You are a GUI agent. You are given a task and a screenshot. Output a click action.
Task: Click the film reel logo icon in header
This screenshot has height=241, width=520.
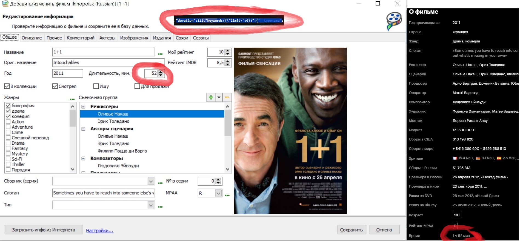[394, 21]
